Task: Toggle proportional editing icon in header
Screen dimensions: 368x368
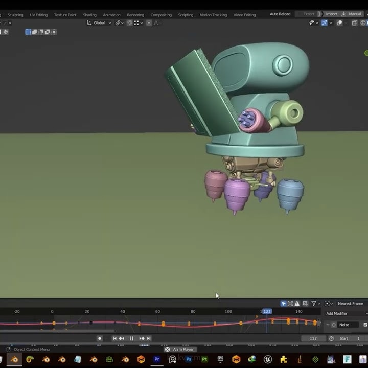Action: click(149, 23)
